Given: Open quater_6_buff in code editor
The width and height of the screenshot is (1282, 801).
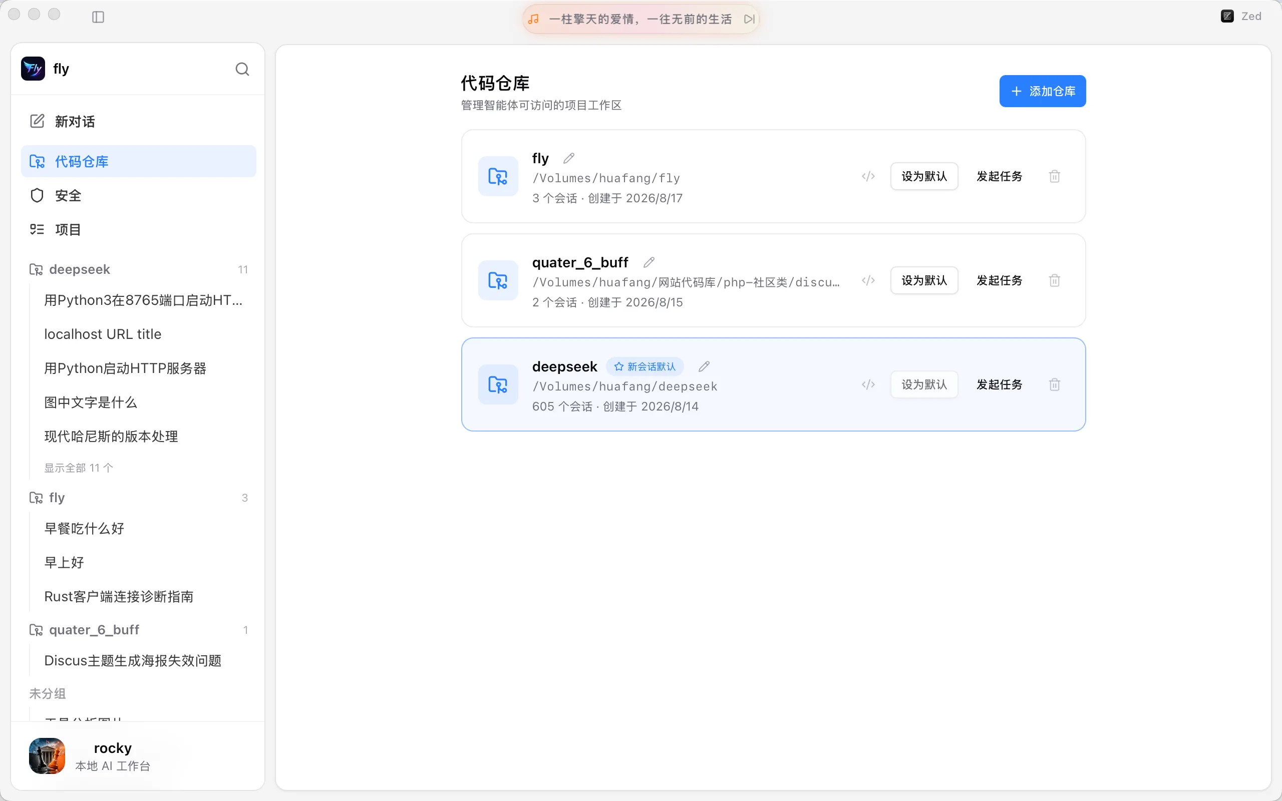Looking at the screenshot, I should [868, 280].
